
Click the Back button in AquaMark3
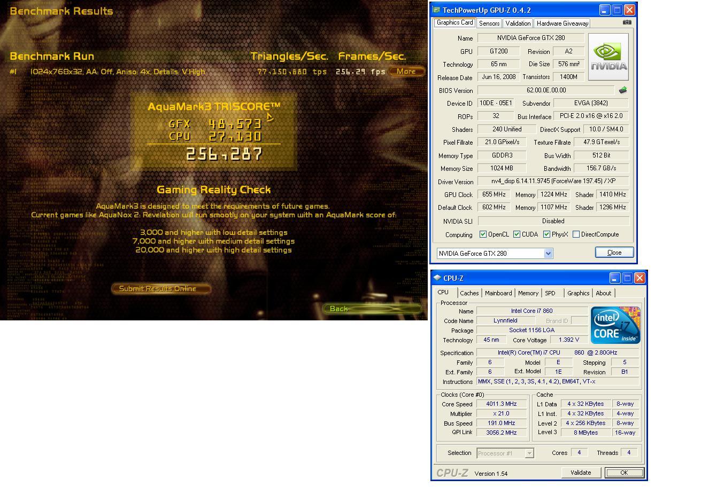pyautogui.click(x=372, y=309)
